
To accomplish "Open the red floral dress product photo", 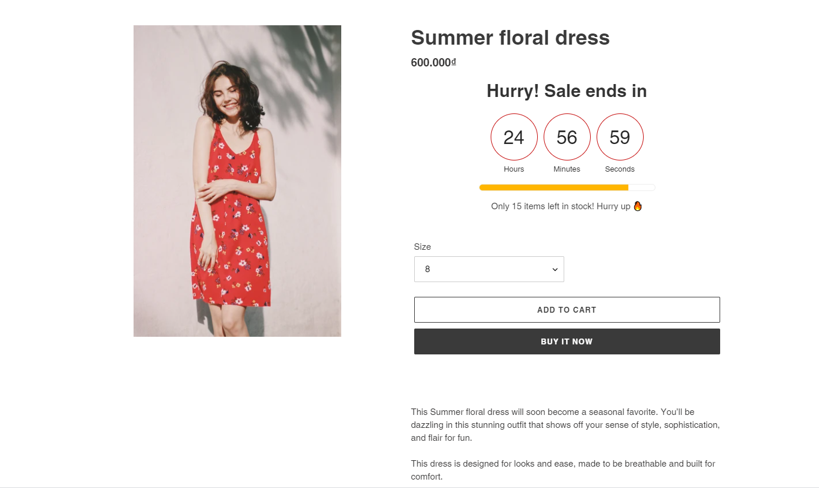I will point(237,181).
